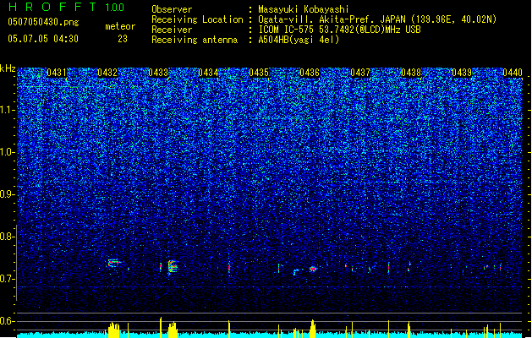This screenshot has width=532, height=338.
Task: Click the 0.8 frequency axis label
Action: (8, 237)
